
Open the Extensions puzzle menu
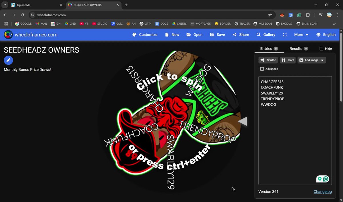pyautogui.click(x=308, y=15)
